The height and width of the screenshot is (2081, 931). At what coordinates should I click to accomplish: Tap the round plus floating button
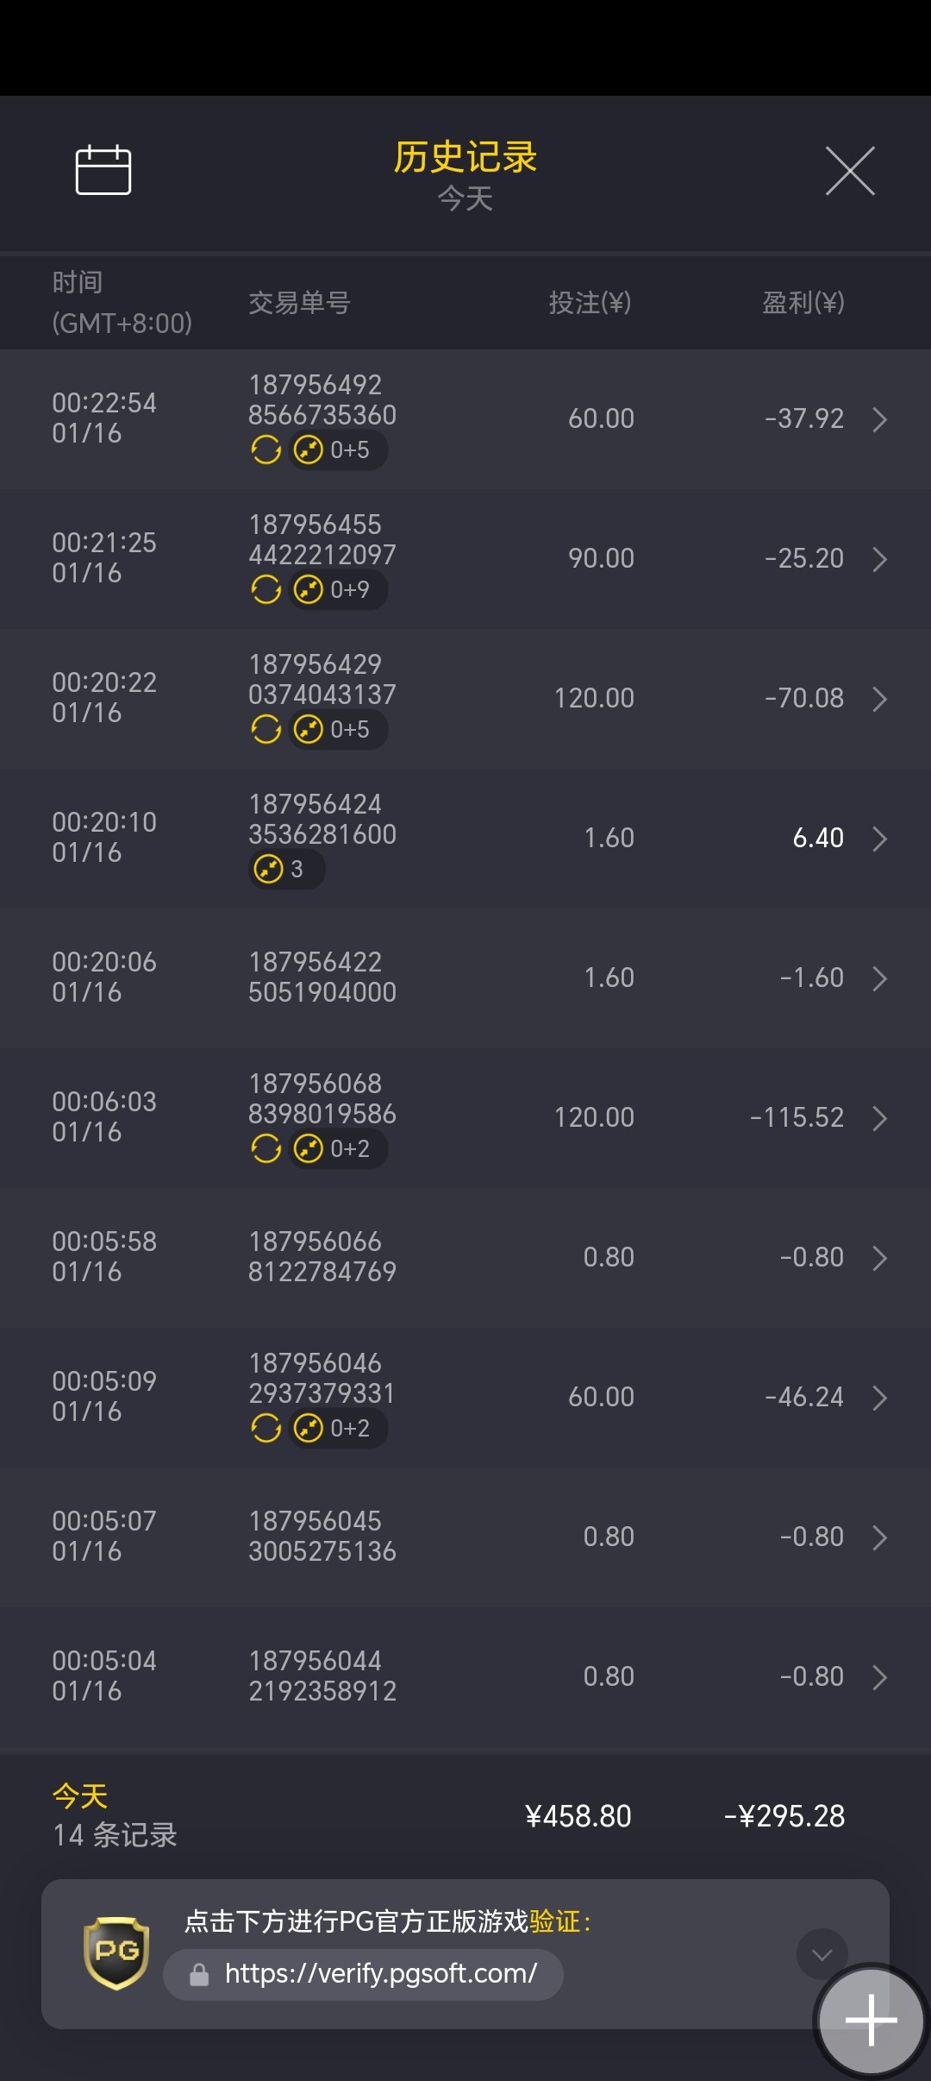[871, 2020]
